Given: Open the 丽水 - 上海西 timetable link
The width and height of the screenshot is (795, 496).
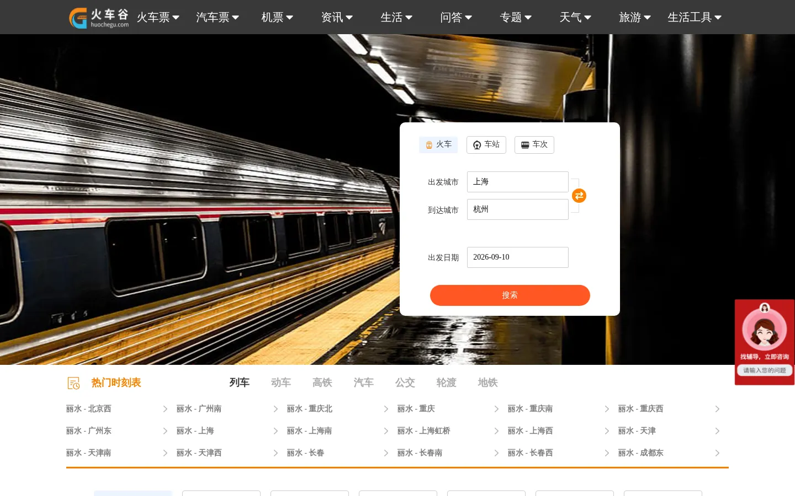Looking at the screenshot, I should pos(531,431).
